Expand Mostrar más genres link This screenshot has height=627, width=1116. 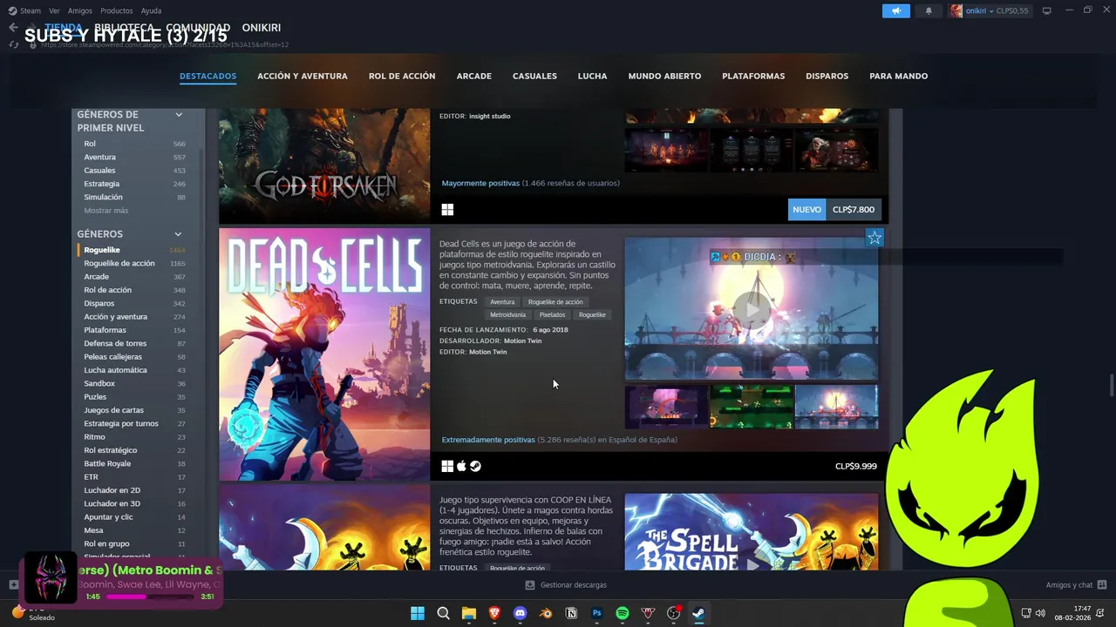click(x=105, y=211)
